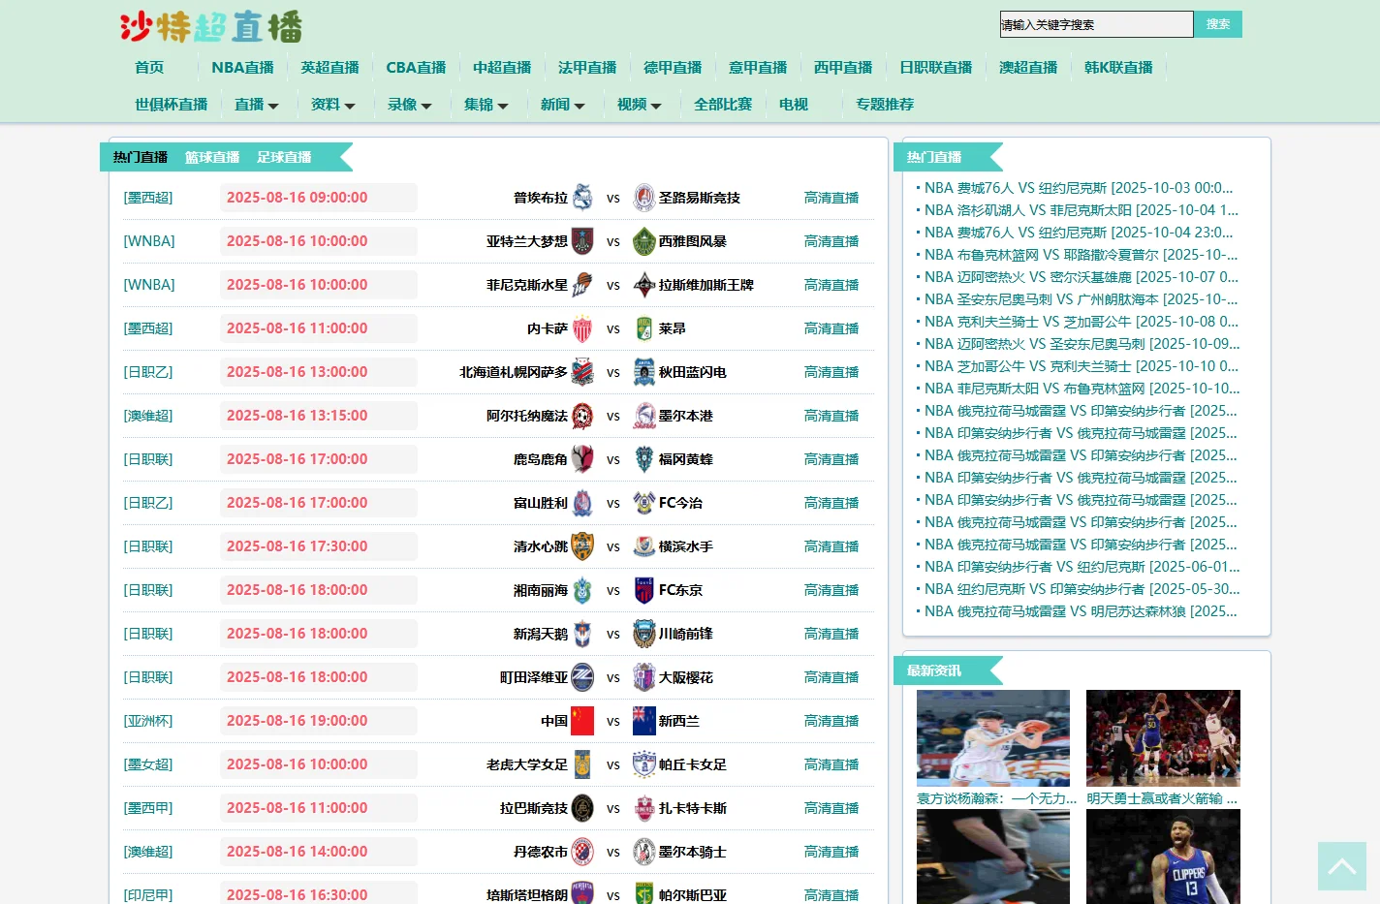1380x904 pixels.
Task: Click the China flag icon in 亚洲杯 match
Action: [581, 721]
